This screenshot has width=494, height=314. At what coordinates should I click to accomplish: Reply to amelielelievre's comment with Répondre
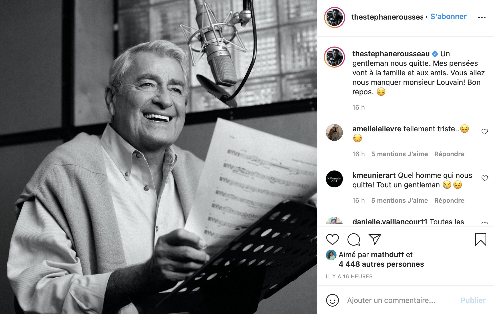(449, 154)
